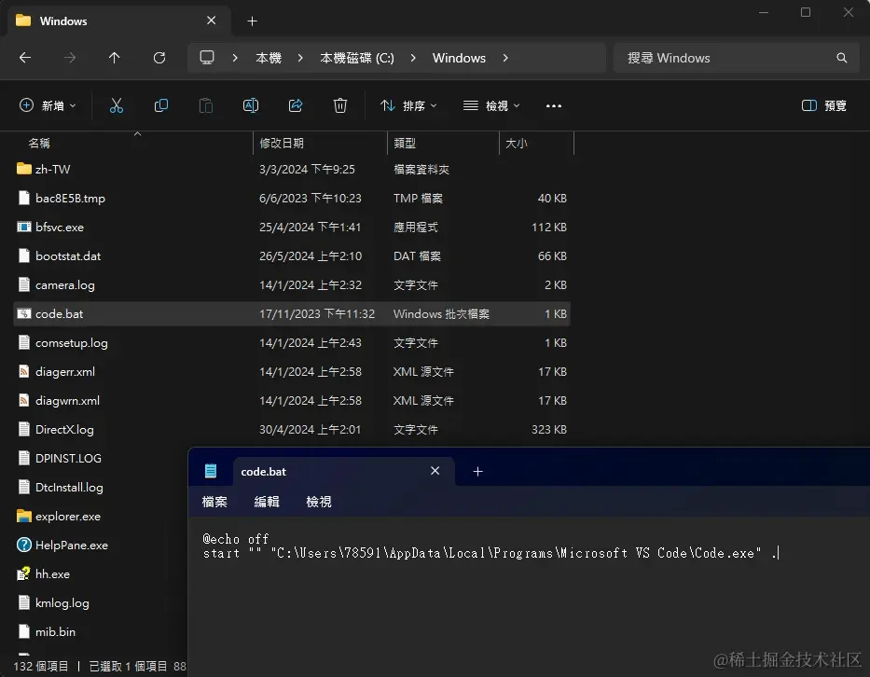Image resolution: width=870 pixels, height=677 pixels.
Task: Sort by 名稱 column header
Action: pos(39,144)
